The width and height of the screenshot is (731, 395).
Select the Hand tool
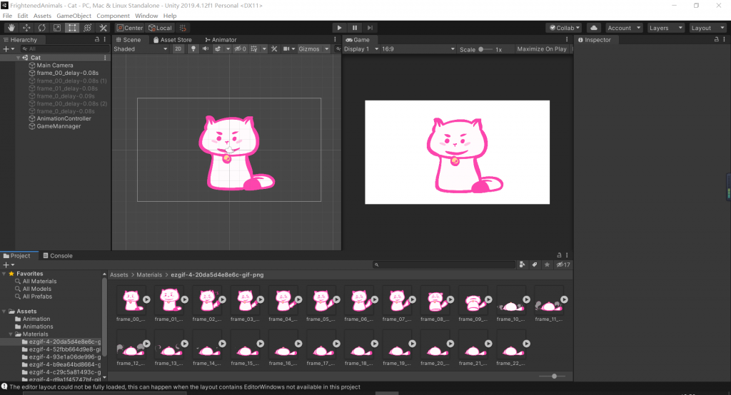[x=11, y=28]
